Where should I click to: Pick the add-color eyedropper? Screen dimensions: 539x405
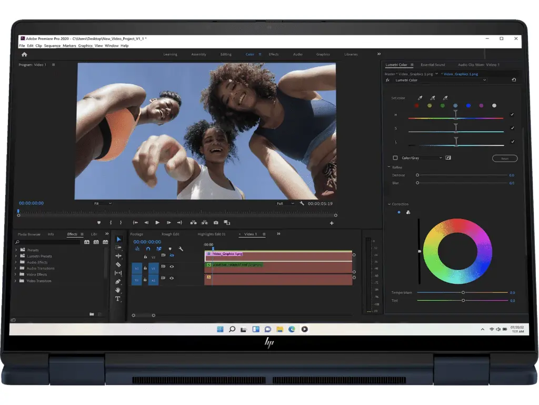point(433,98)
